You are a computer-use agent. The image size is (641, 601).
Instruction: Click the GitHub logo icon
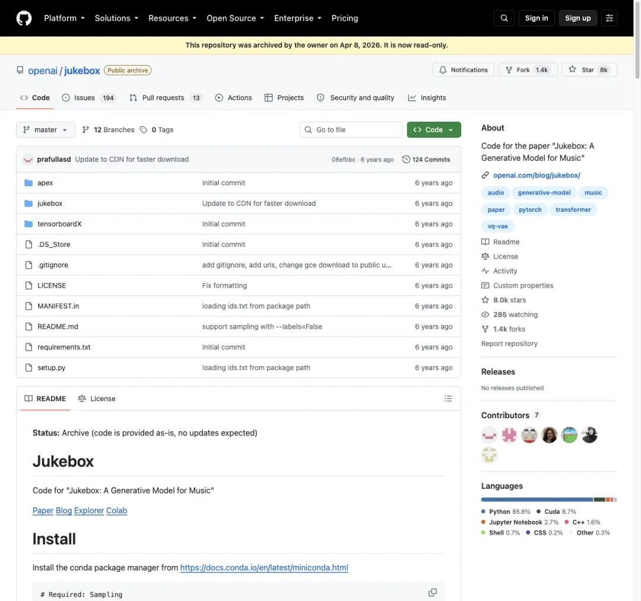click(x=24, y=18)
